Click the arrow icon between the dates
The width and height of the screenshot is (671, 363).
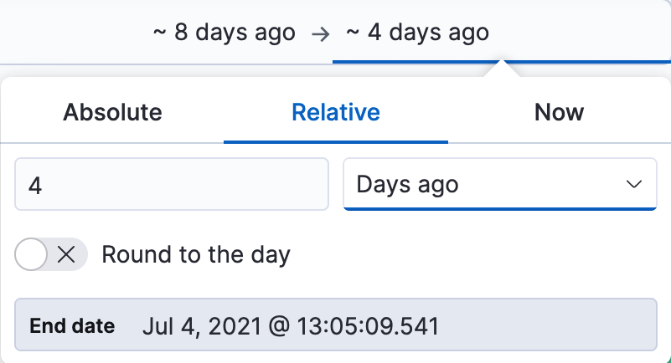[x=320, y=34]
